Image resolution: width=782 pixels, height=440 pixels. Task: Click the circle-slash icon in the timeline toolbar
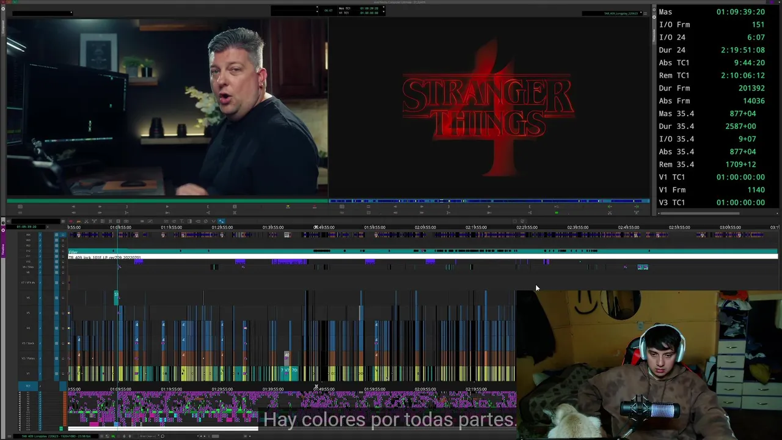pyautogui.click(x=205, y=221)
